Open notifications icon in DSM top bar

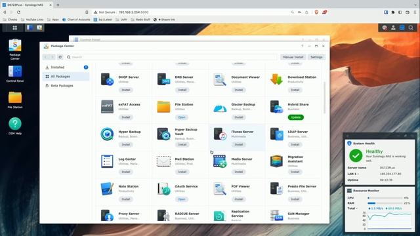click(385, 28)
